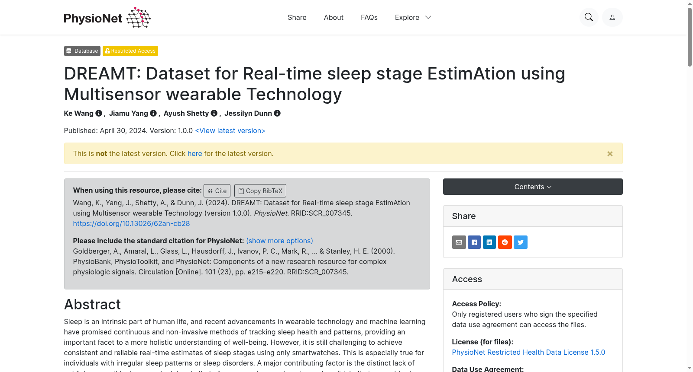693x372 pixels.
Task: Show info icon next to Ke Wang
Action: point(99,113)
